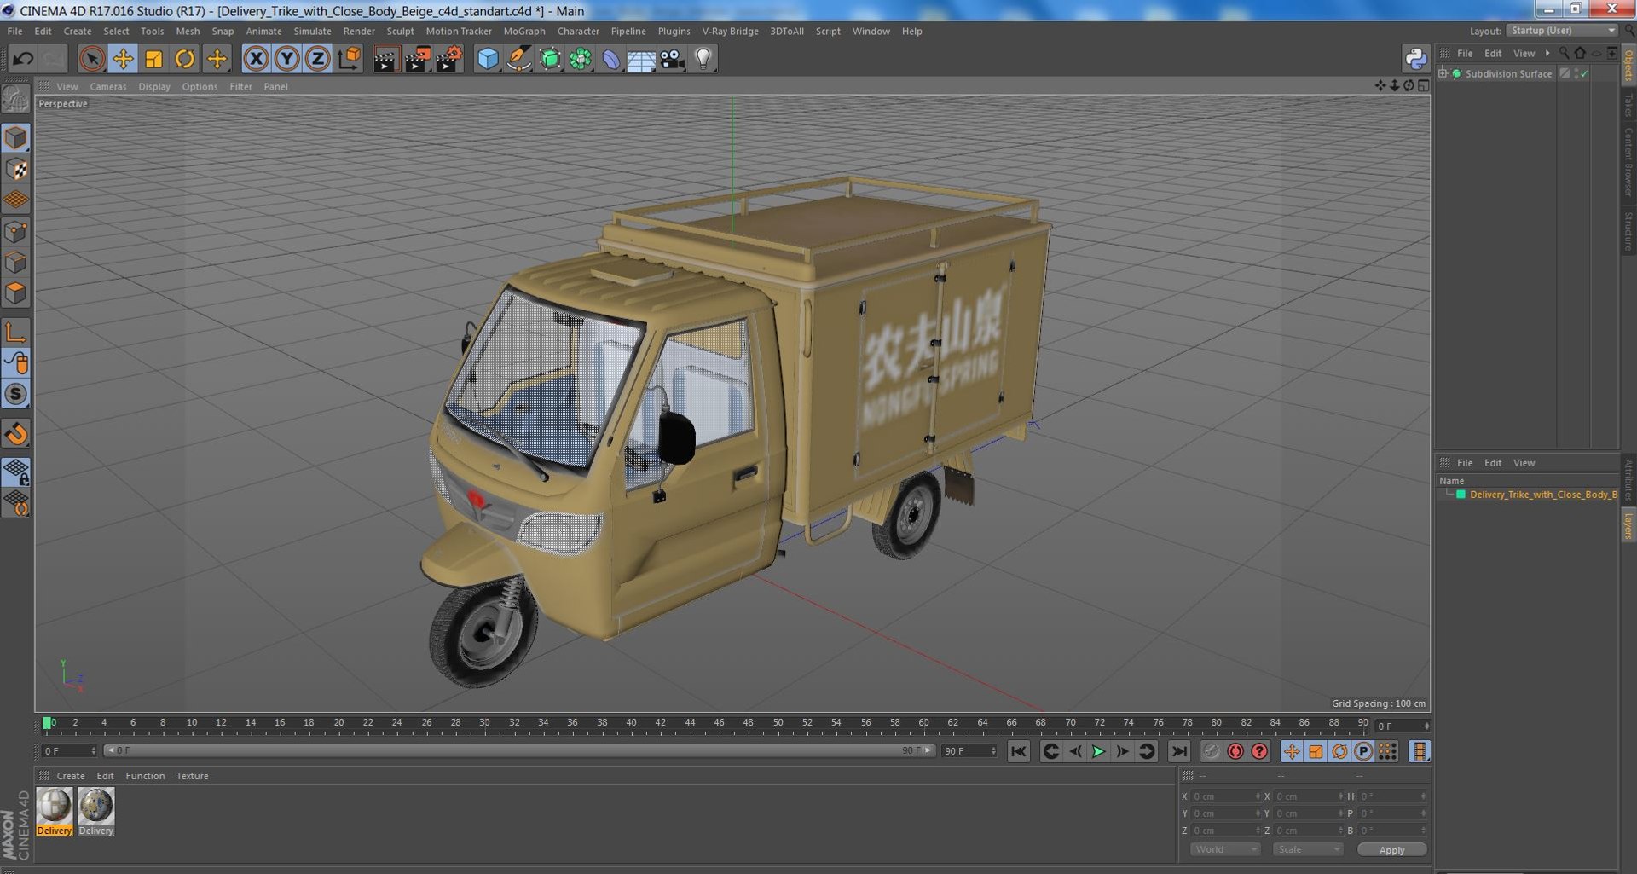Select the Rotate tool
The width and height of the screenshot is (1637, 874).
[x=184, y=59]
